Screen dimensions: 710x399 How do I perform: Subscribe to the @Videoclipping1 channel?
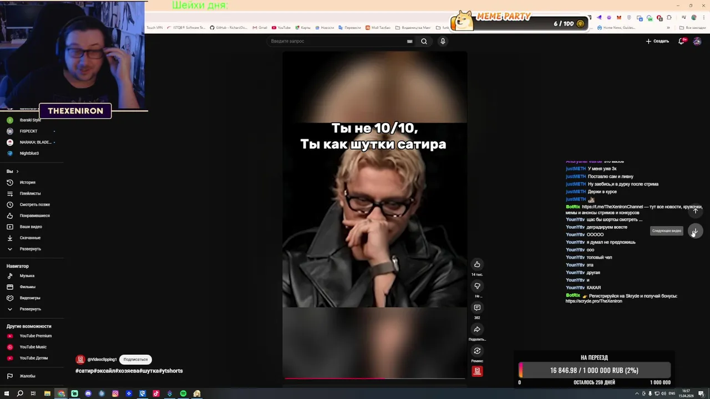[135, 359]
